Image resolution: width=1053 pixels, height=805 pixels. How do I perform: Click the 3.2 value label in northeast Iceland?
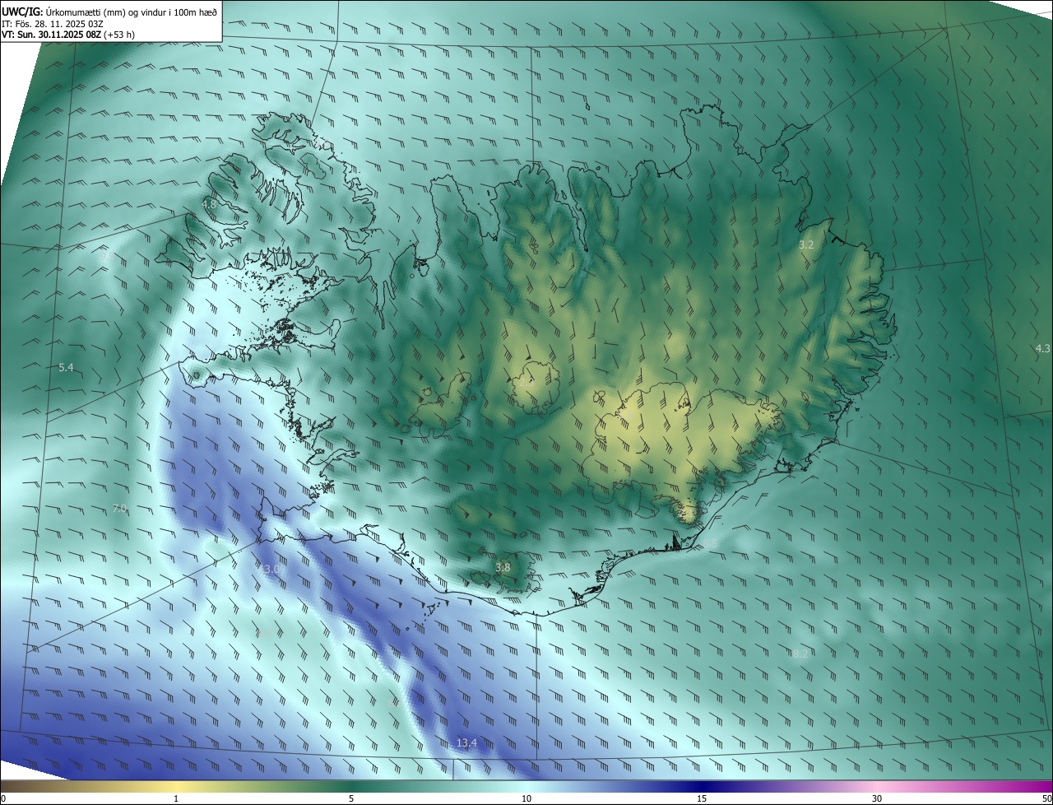tap(806, 245)
